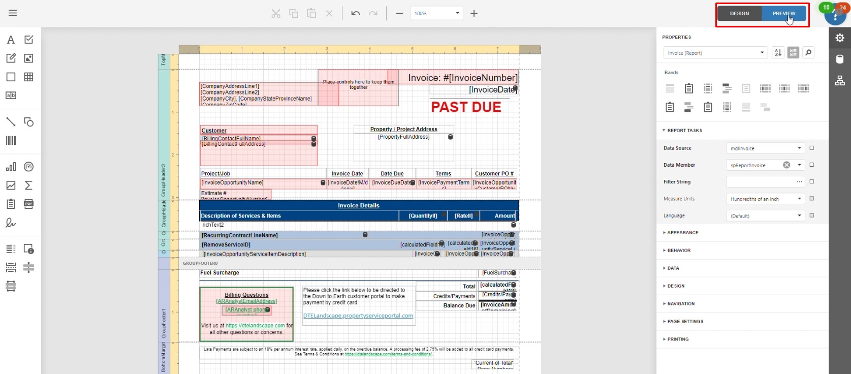Toggle categorized property view
Screen dimensions: 851x374
[793, 52]
